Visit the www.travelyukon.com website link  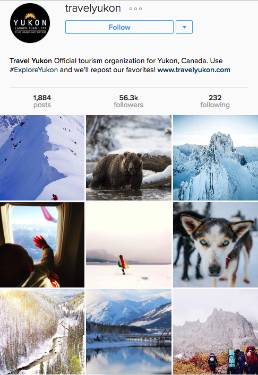pyautogui.click(x=194, y=70)
